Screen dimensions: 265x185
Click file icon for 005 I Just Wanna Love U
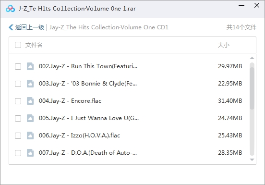tap(30, 118)
